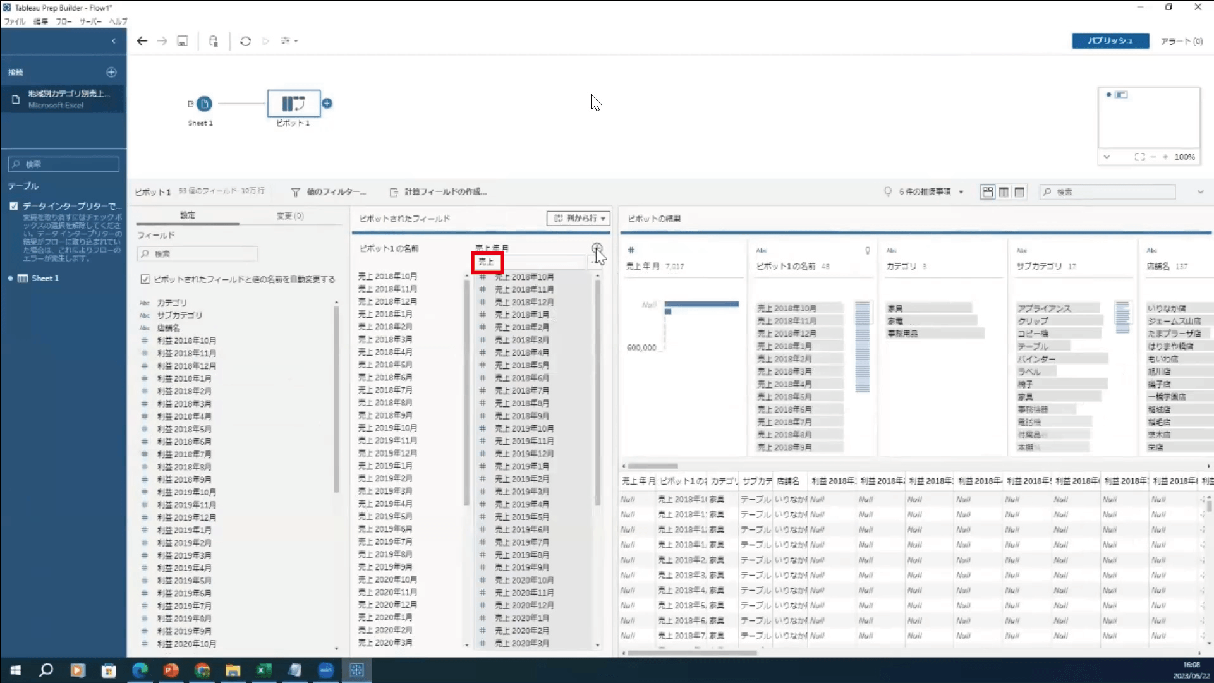Zoom out with minus in flow navigator

tap(1153, 157)
